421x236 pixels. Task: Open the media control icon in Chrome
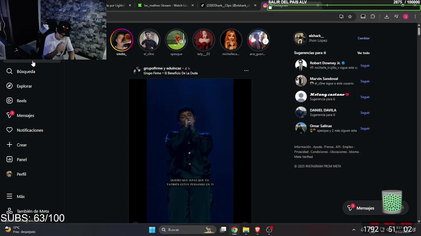tap(396, 16)
